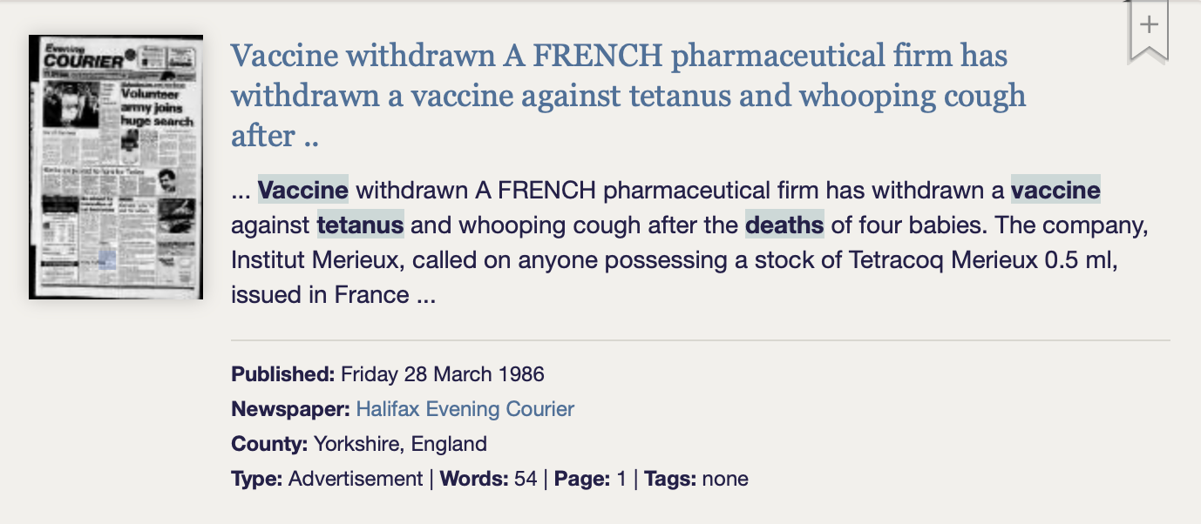Open the Halifax Evening Courier newspaper link
This screenshot has width=1201, height=524.
tap(465, 409)
